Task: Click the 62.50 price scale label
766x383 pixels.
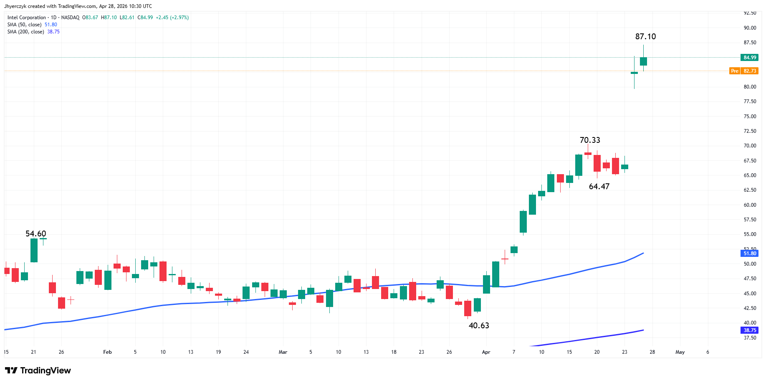Action: (x=750, y=190)
